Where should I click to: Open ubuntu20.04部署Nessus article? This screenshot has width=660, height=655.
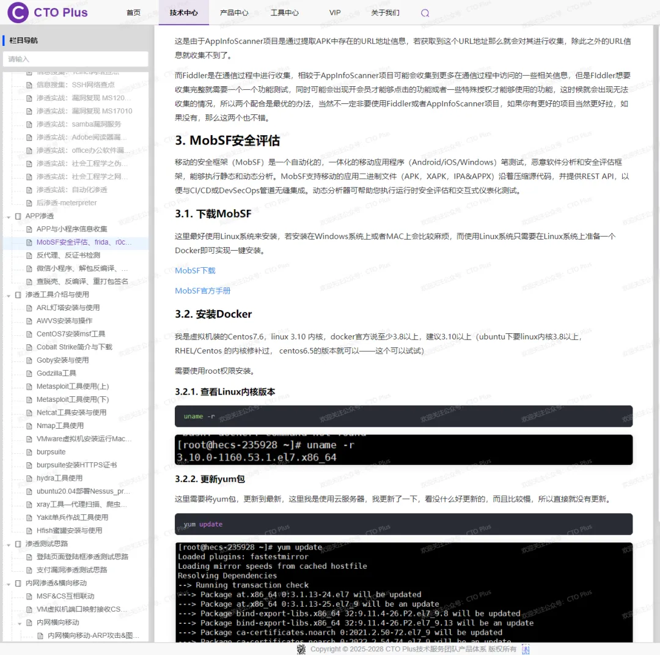[83, 491]
